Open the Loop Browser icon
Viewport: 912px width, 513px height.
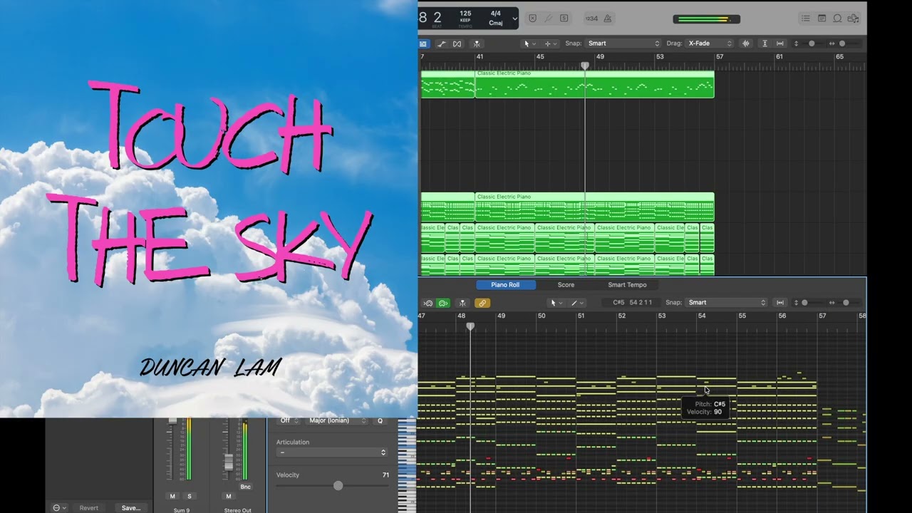coord(837,19)
